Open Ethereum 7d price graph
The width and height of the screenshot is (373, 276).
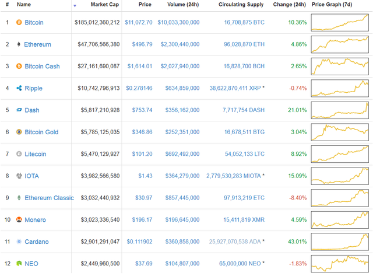tap(340, 44)
